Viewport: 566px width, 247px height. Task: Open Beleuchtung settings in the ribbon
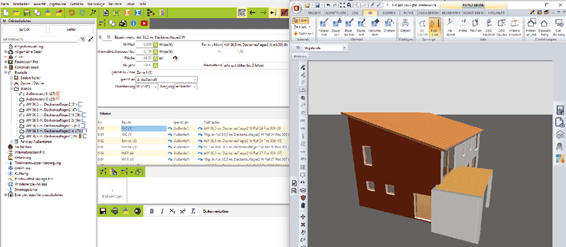pyautogui.click(x=545, y=28)
